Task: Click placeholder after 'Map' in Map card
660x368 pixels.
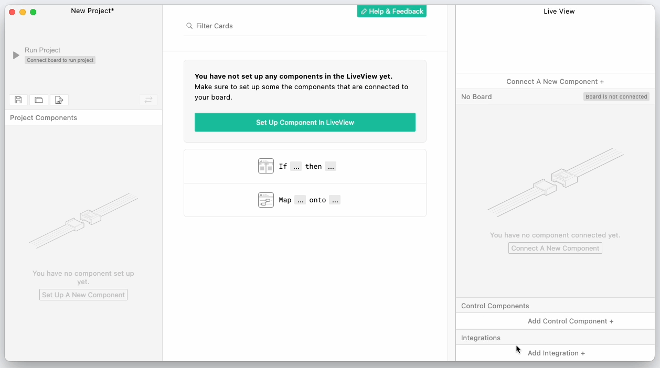Action: (x=300, y=200)
